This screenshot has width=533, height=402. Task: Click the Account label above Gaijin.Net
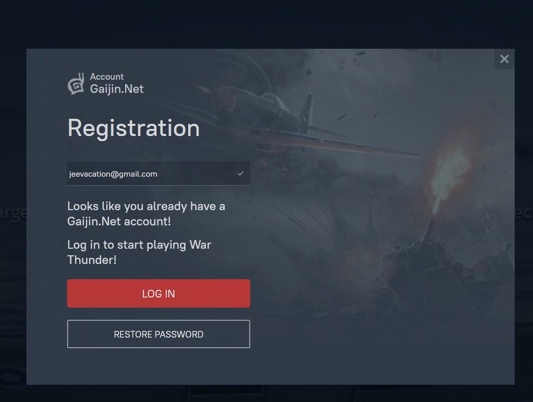coord(107,77)
